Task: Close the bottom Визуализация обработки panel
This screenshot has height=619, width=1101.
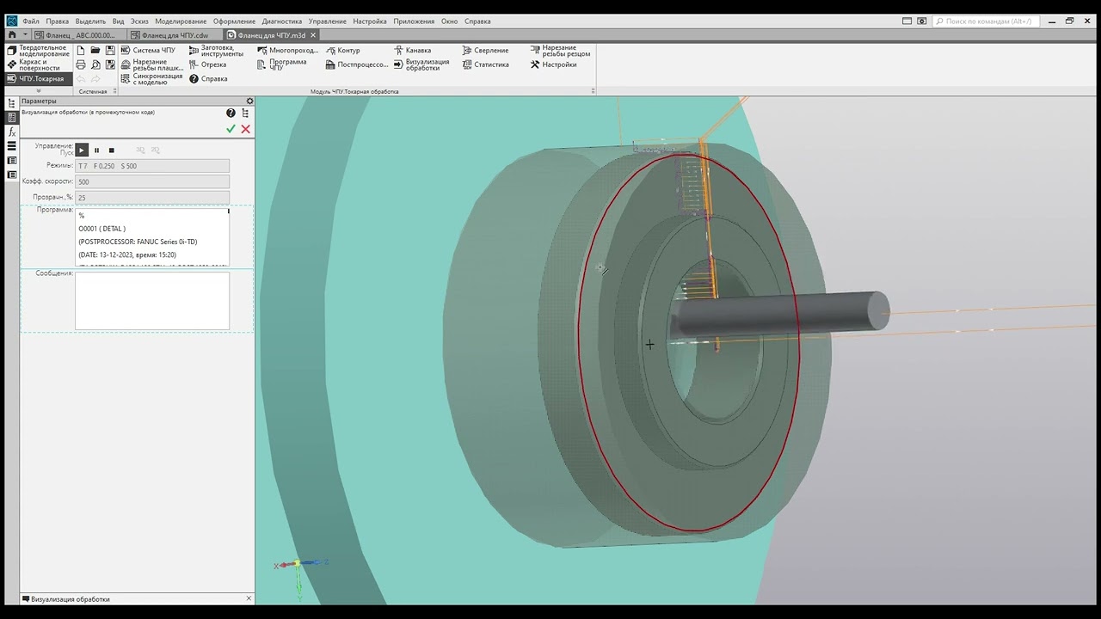Action: pyautogui.click(x=249, y=598)
